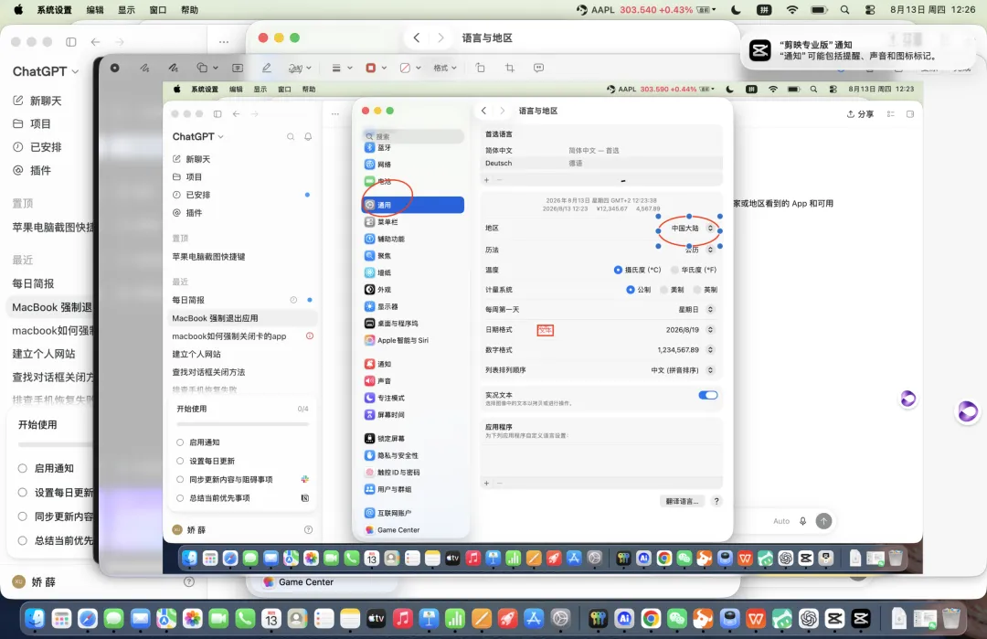
Task: Click the Sign signature icon in Preview
Action: pyautogui.click(x=294, y=68)
